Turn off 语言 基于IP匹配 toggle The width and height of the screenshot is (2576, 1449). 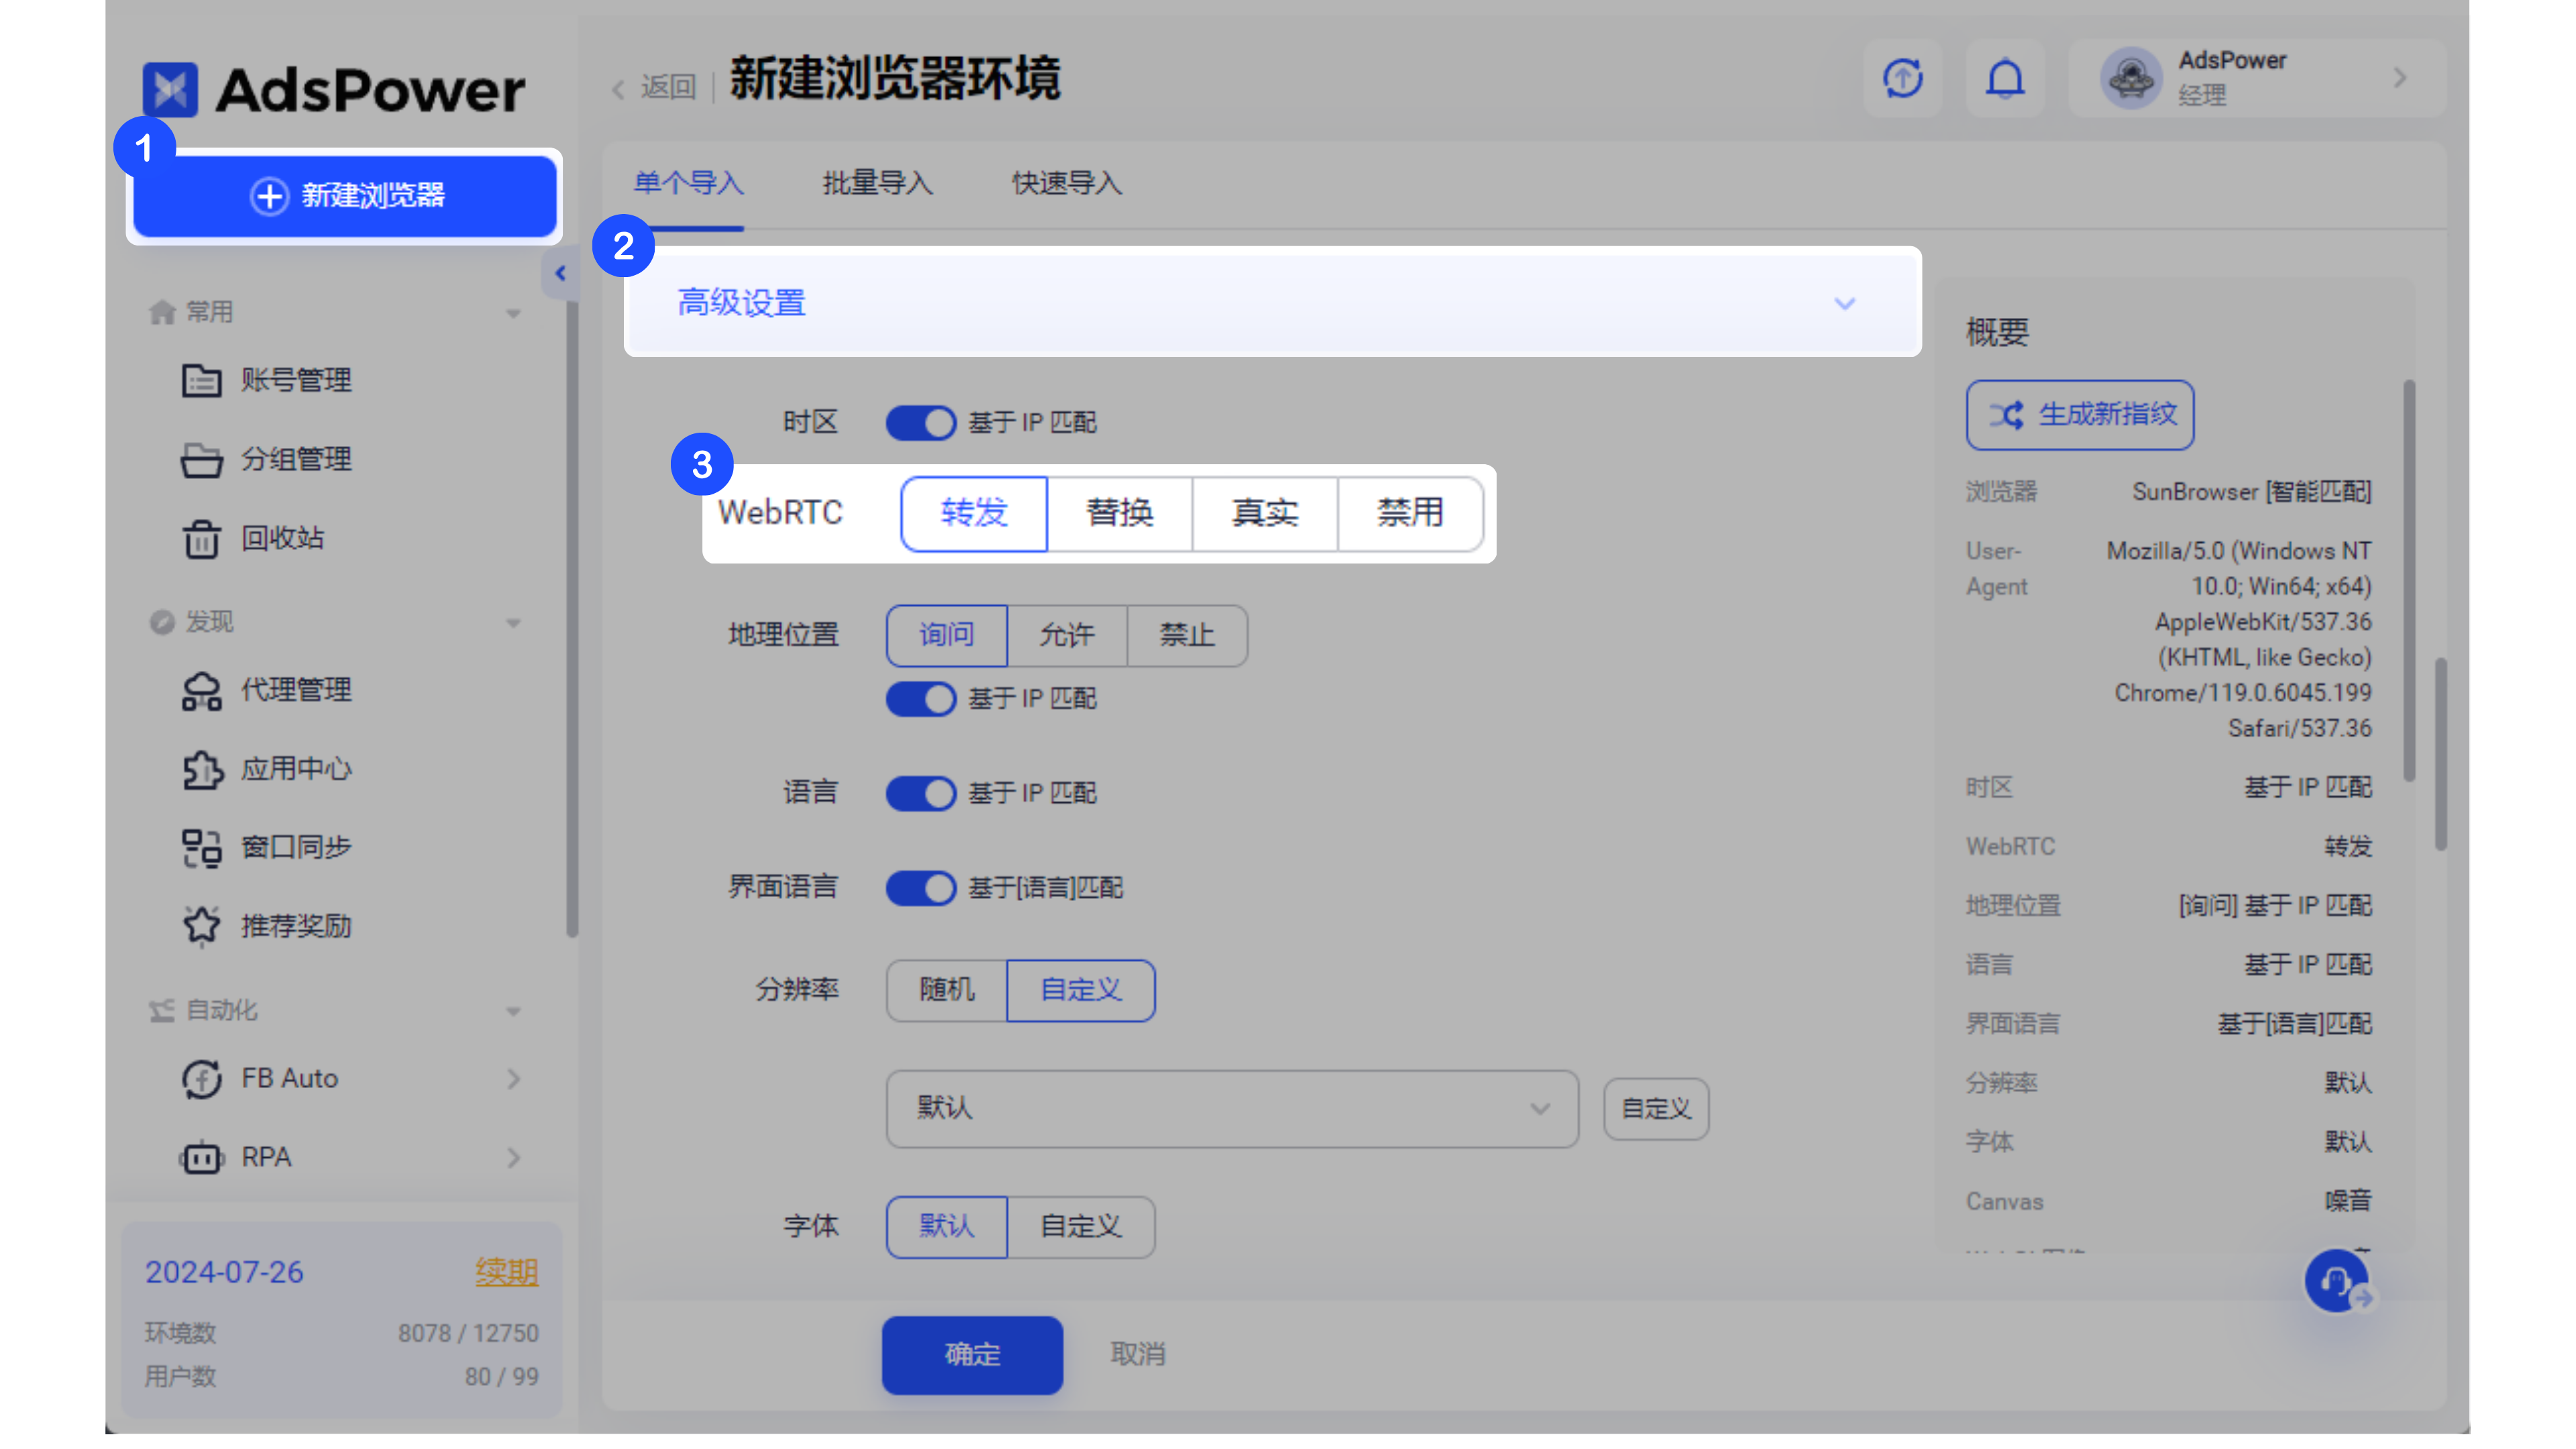pos(920,793)
